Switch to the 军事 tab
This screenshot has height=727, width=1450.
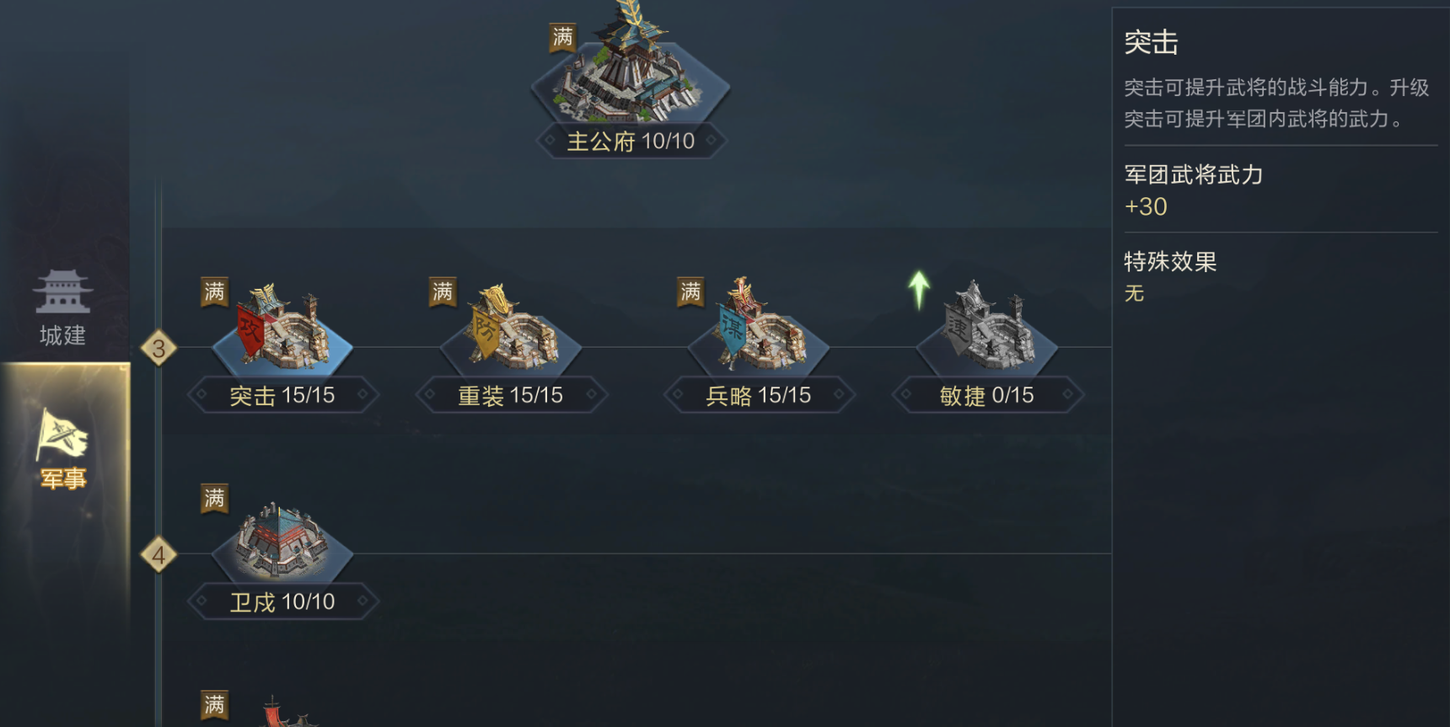click(64, 449)
